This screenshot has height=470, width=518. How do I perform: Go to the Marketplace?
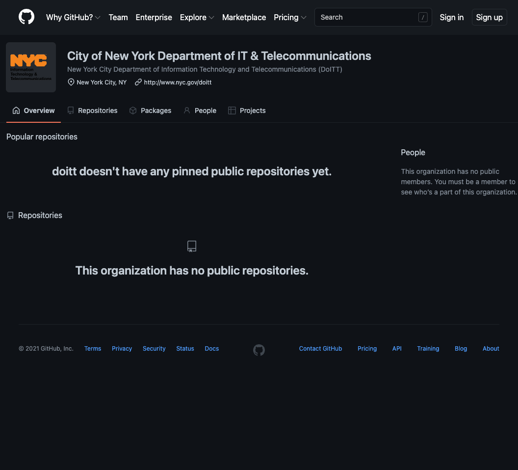pyautogui.click(x=244, y=17)
